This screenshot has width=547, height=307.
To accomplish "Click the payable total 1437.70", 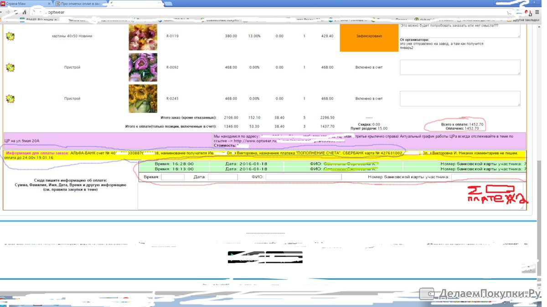I will [x=327, y=126].
